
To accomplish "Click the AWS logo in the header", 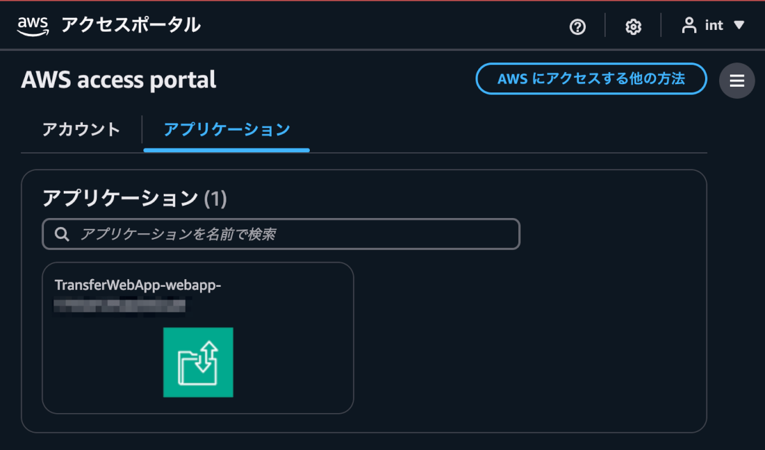I will click(33, 26).
